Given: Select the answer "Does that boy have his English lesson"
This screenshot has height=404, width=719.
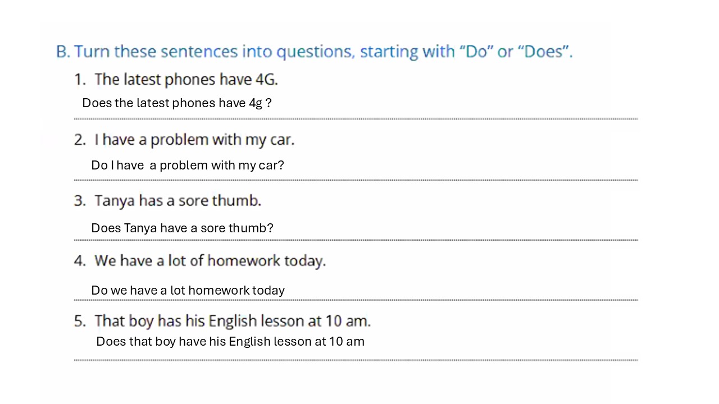Looking at the screenshot, I should 230,341.
